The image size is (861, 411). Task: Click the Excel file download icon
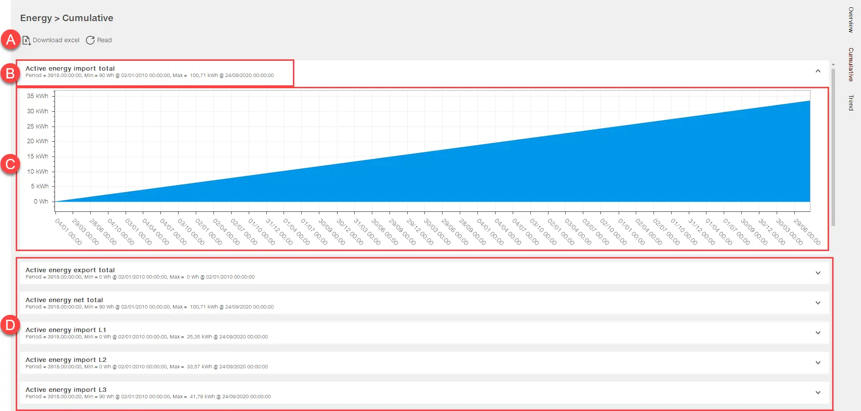[x=26, y=40]
